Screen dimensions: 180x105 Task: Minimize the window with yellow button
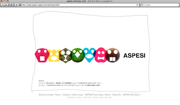pyautogui.click(x=5, y=1)
